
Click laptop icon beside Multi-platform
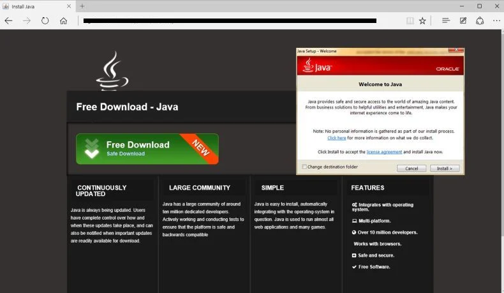tap(354, 221)
